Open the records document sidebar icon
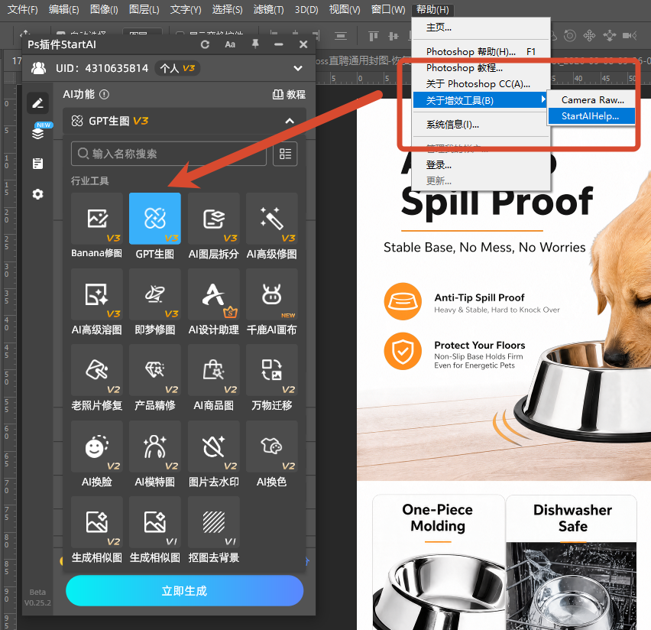651x630 pixels. tap(37, 164)
